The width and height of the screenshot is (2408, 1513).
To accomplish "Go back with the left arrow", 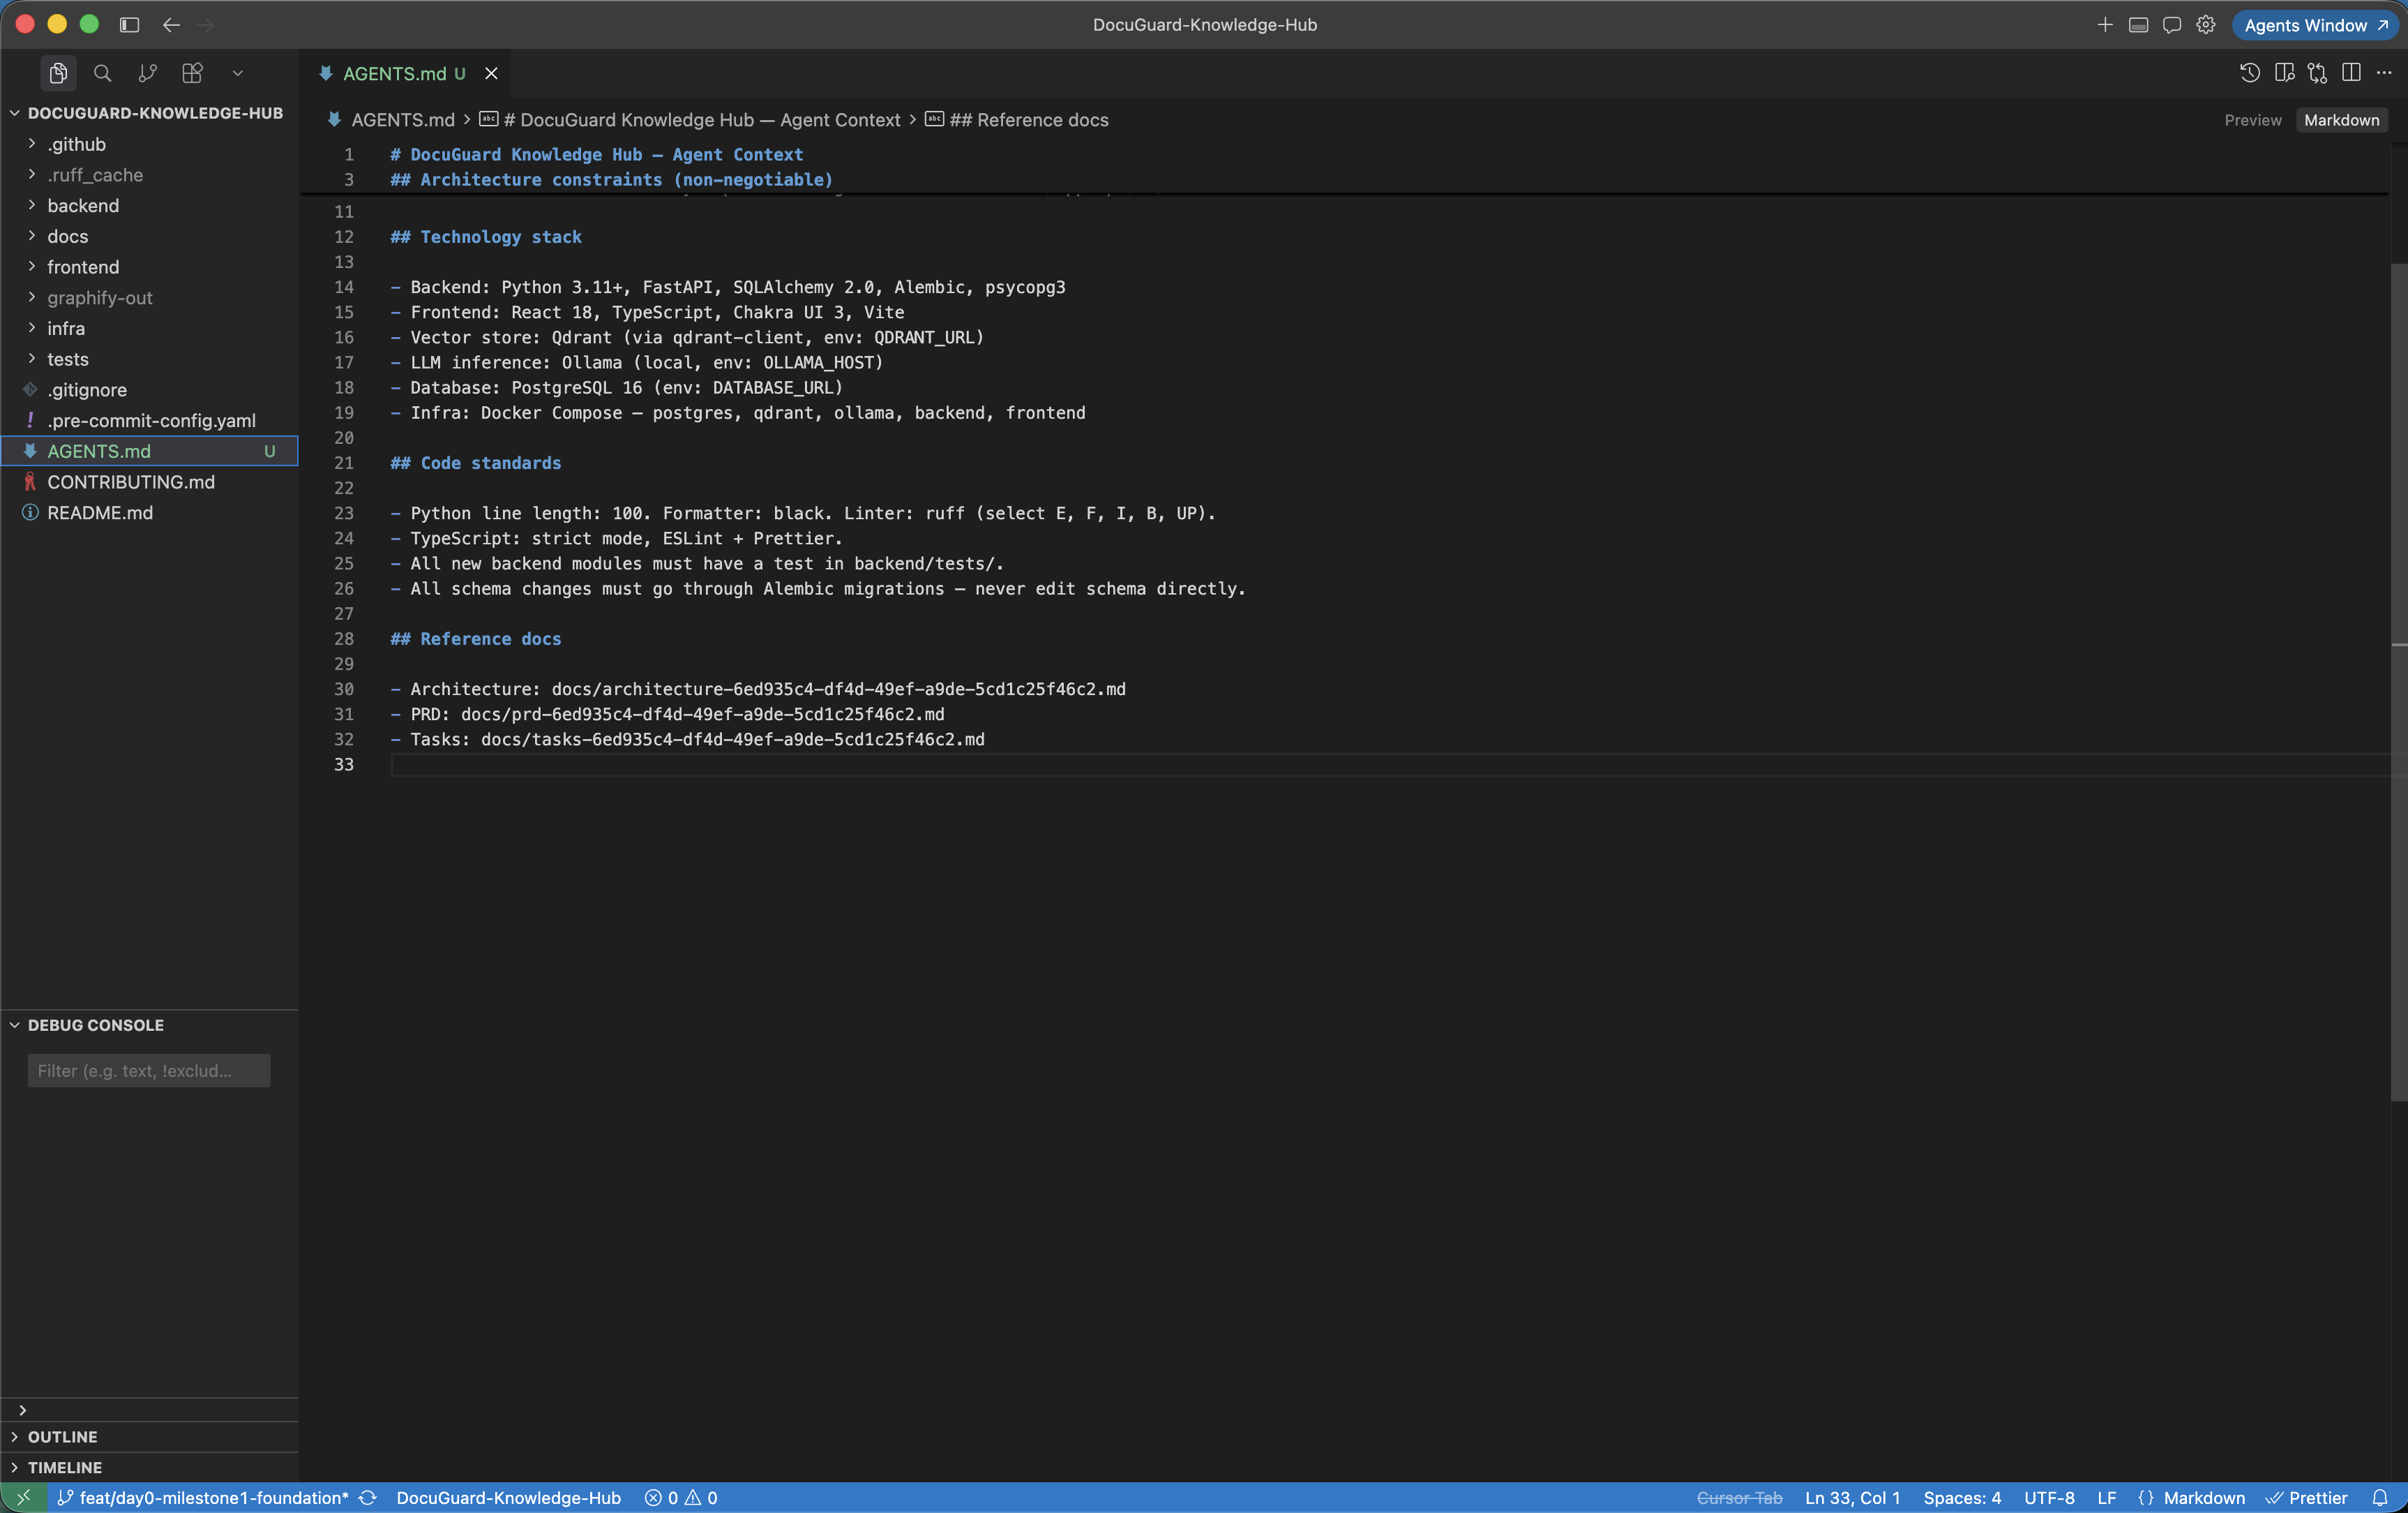I will [171, 25].
